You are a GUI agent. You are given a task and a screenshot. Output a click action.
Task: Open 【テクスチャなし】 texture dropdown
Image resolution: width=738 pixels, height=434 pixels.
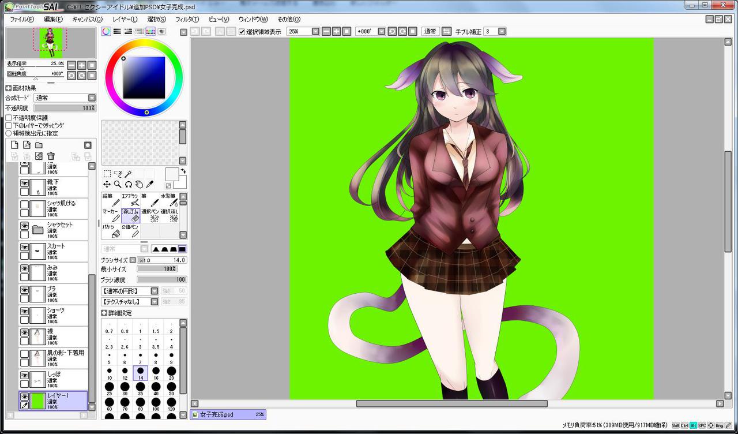[x=155, y=301]
